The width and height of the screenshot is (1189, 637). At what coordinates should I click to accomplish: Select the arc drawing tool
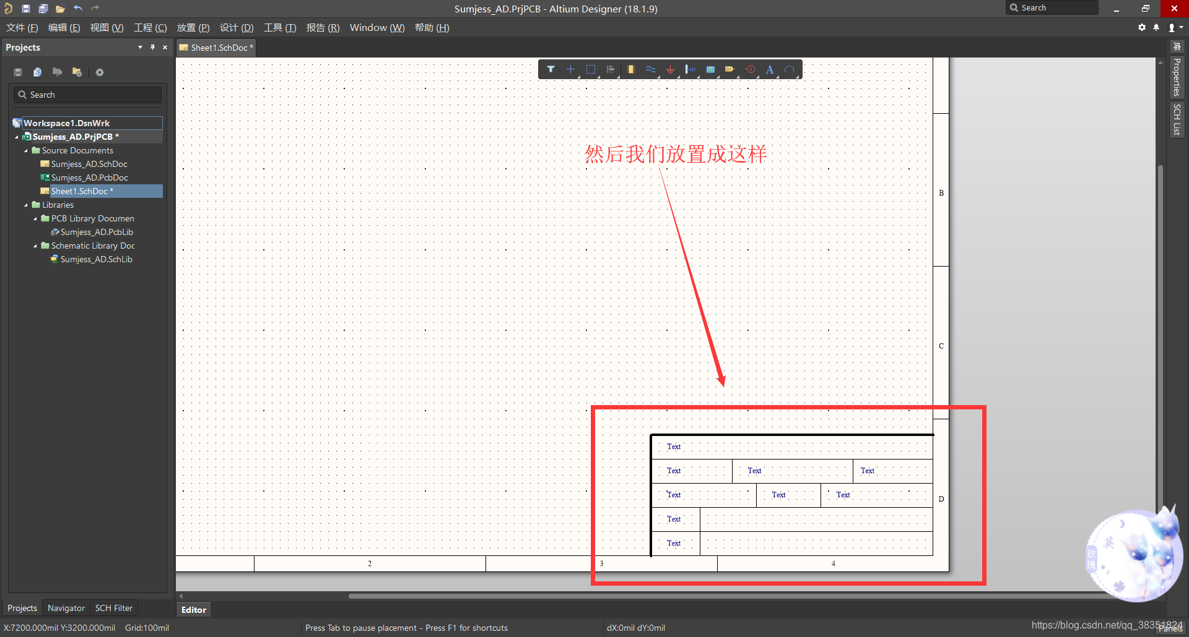coord(790,69)
